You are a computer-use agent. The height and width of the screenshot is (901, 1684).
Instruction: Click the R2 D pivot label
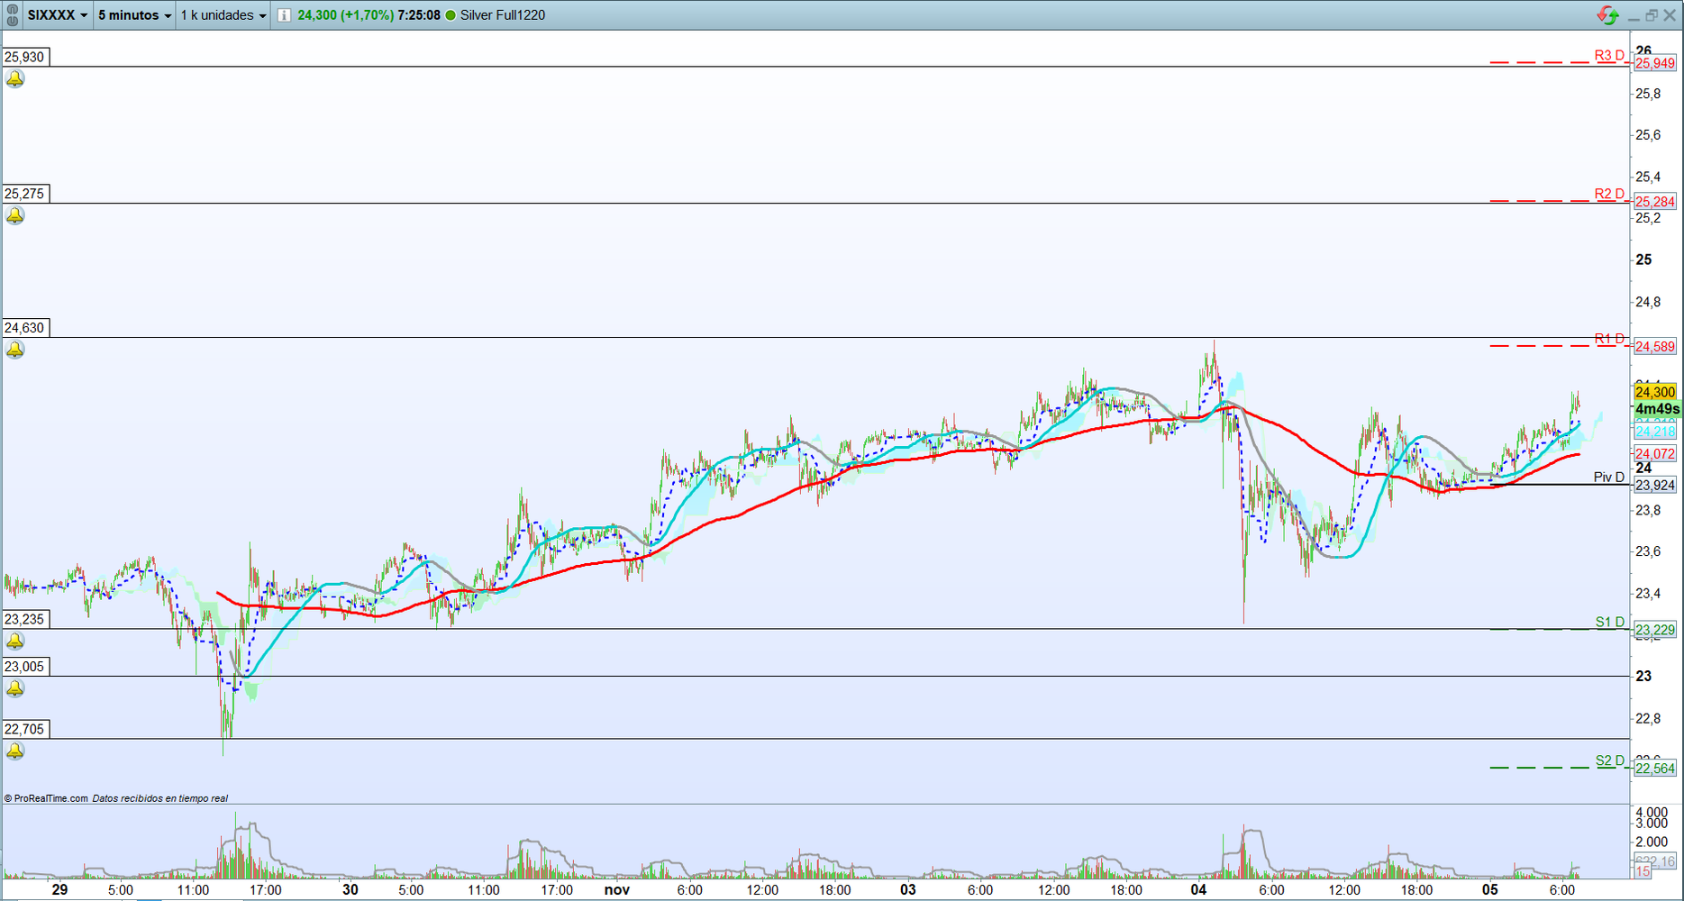[1609, 194]
